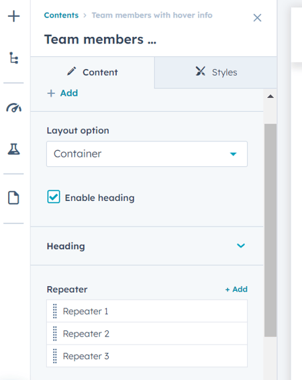Click drag handle of Repeater 3
Viewport: 302px width, 380px height.
point(55,356)
